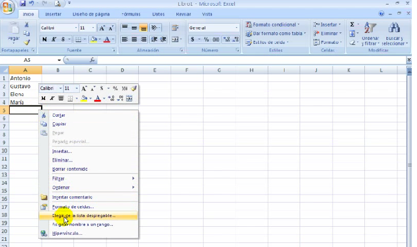Click the Office button in the top-left corner

8,7
